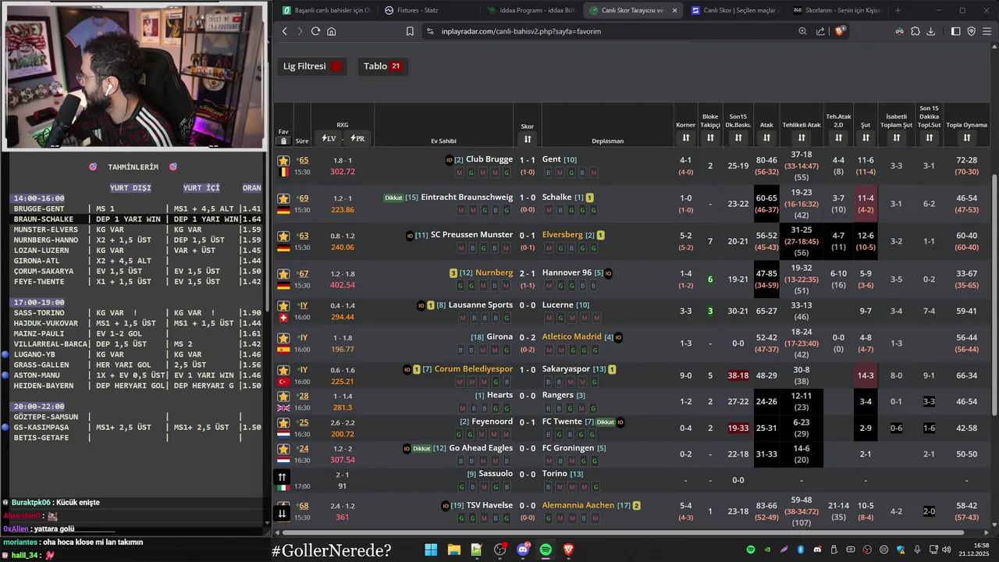Sort the İsabetli Toplam Şut column
Viewport: 999px width, 562px height.
coord(896,138)
